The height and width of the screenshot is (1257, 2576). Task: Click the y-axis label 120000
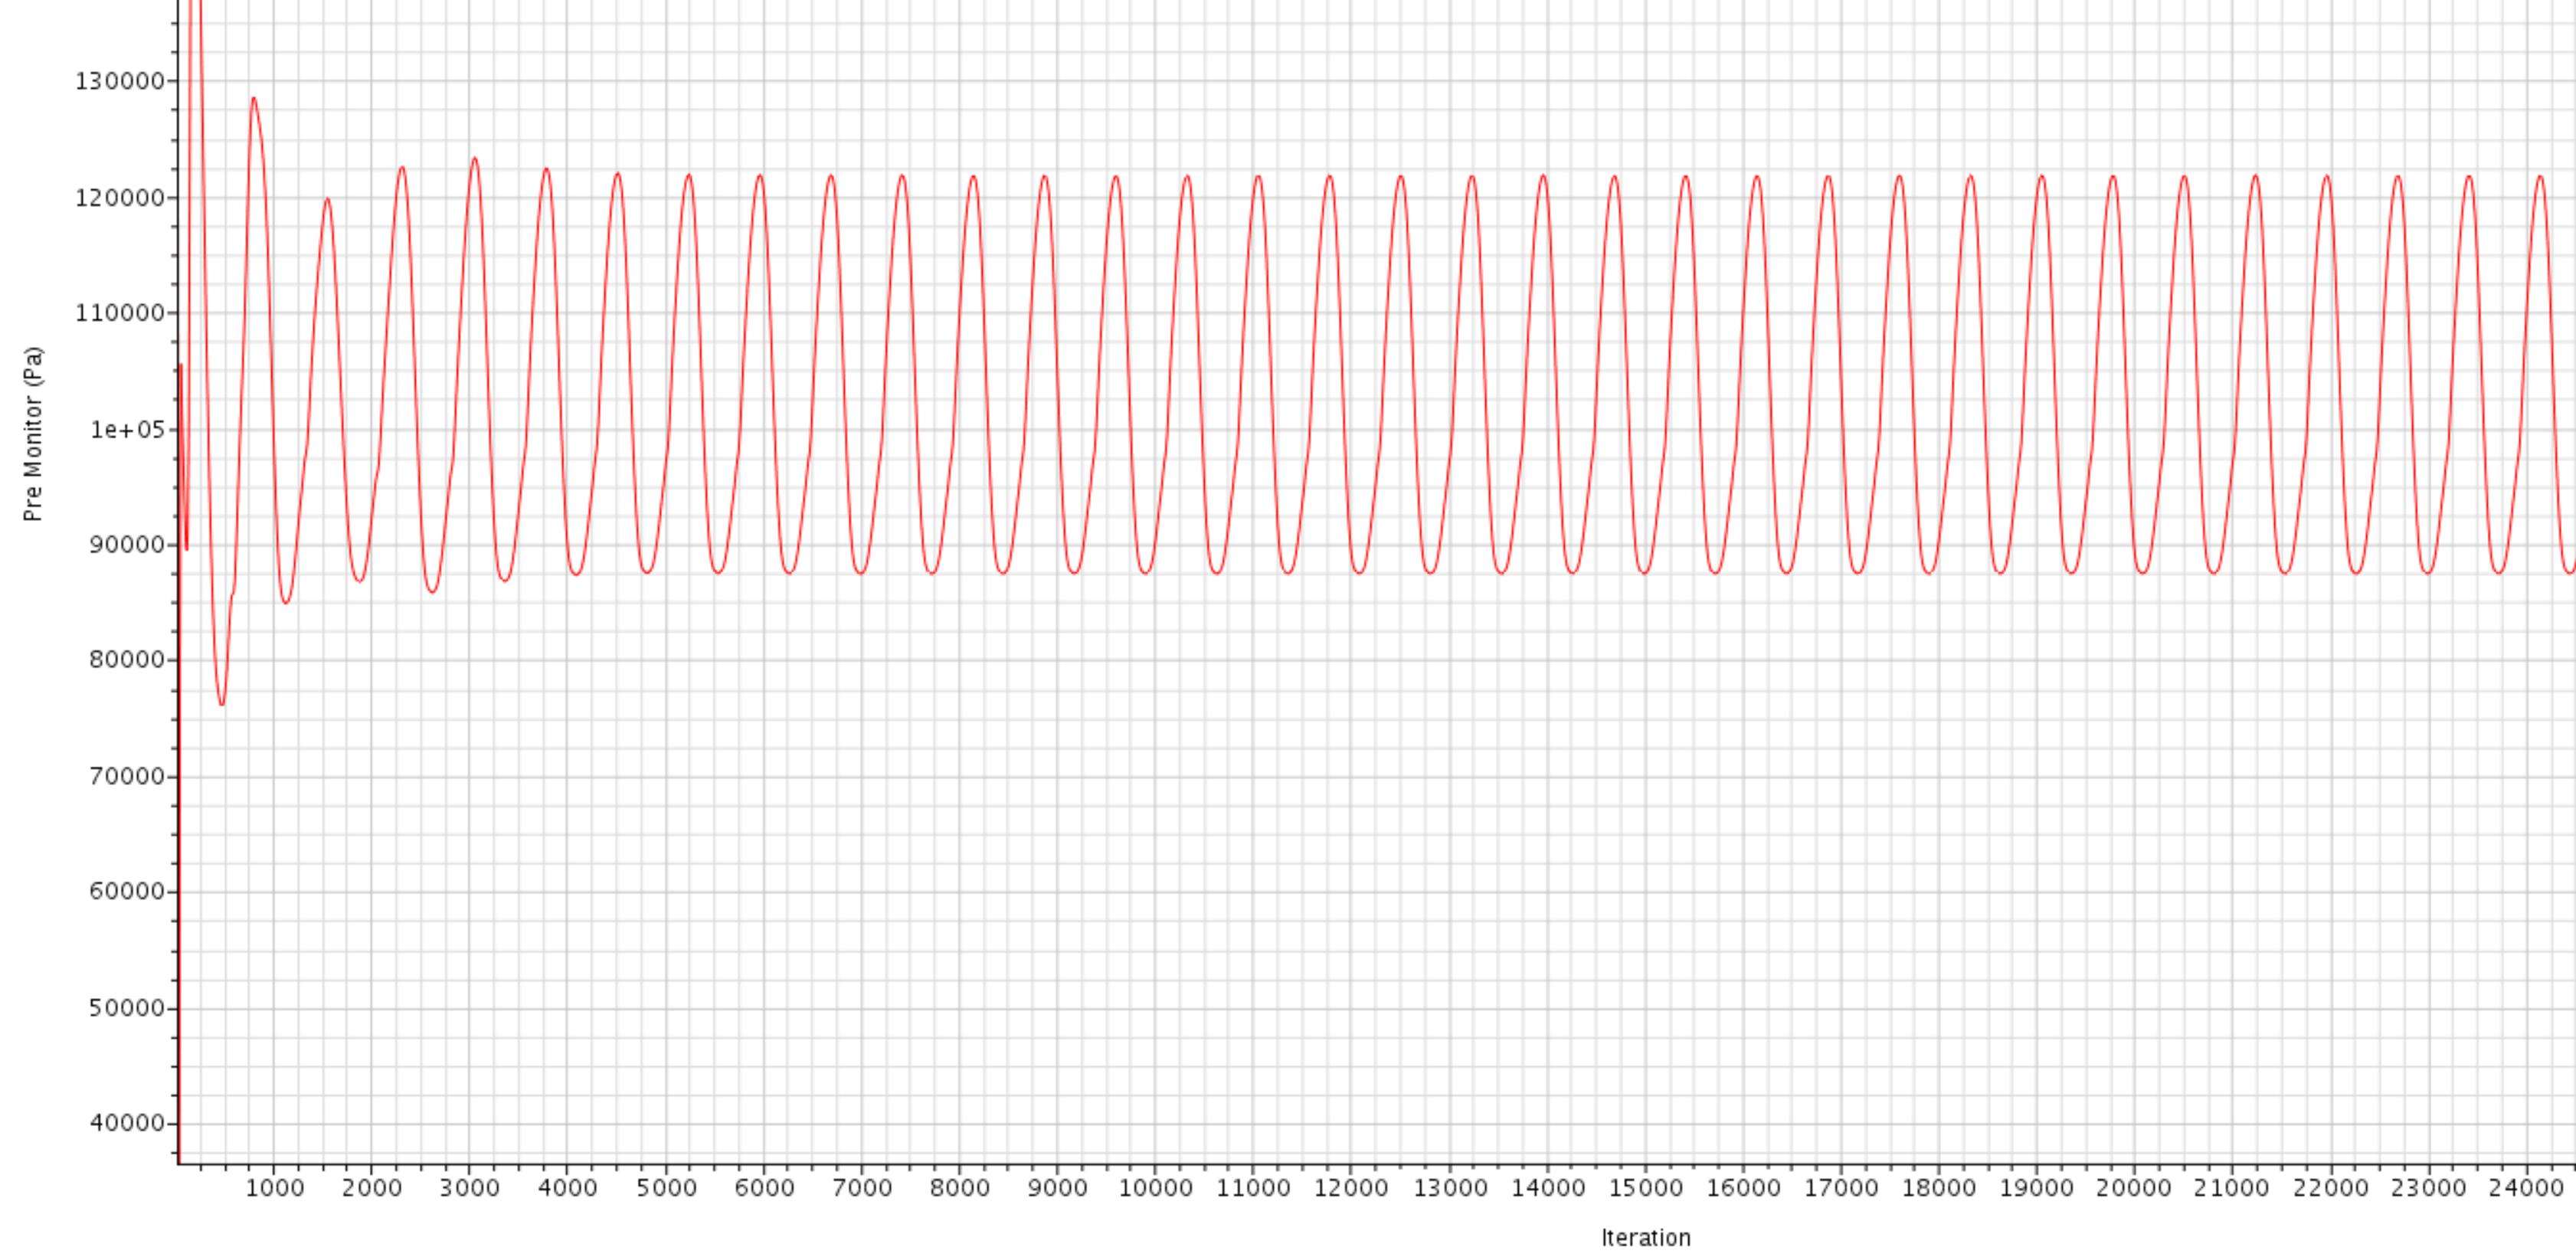pyautogui.click(x=120, y=198)
